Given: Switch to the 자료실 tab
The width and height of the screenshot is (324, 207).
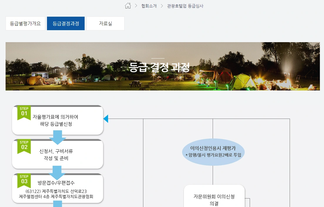Looking at the screenshot, I should [x=105, y=23].
